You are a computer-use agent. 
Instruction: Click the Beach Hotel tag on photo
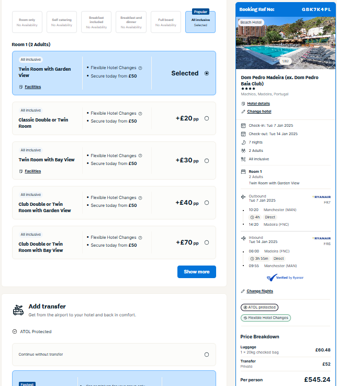[251, 22]
